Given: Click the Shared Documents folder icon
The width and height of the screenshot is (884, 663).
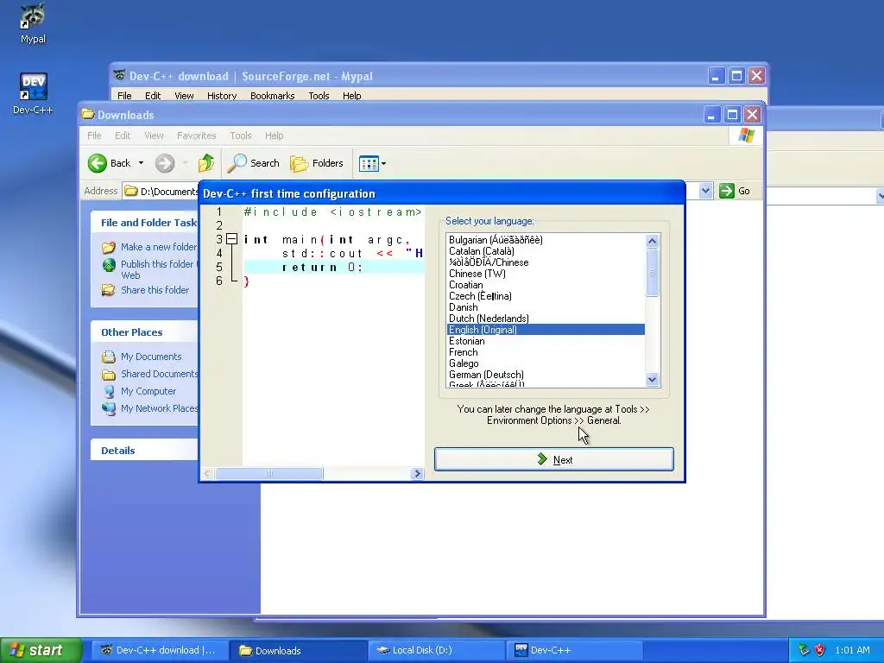Looking at the screenshot, I should pos(109,375).
